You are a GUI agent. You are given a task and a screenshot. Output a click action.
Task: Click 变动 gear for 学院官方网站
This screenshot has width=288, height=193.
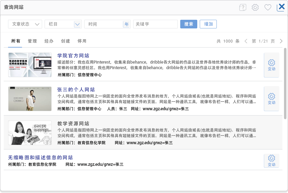(271, 65)
